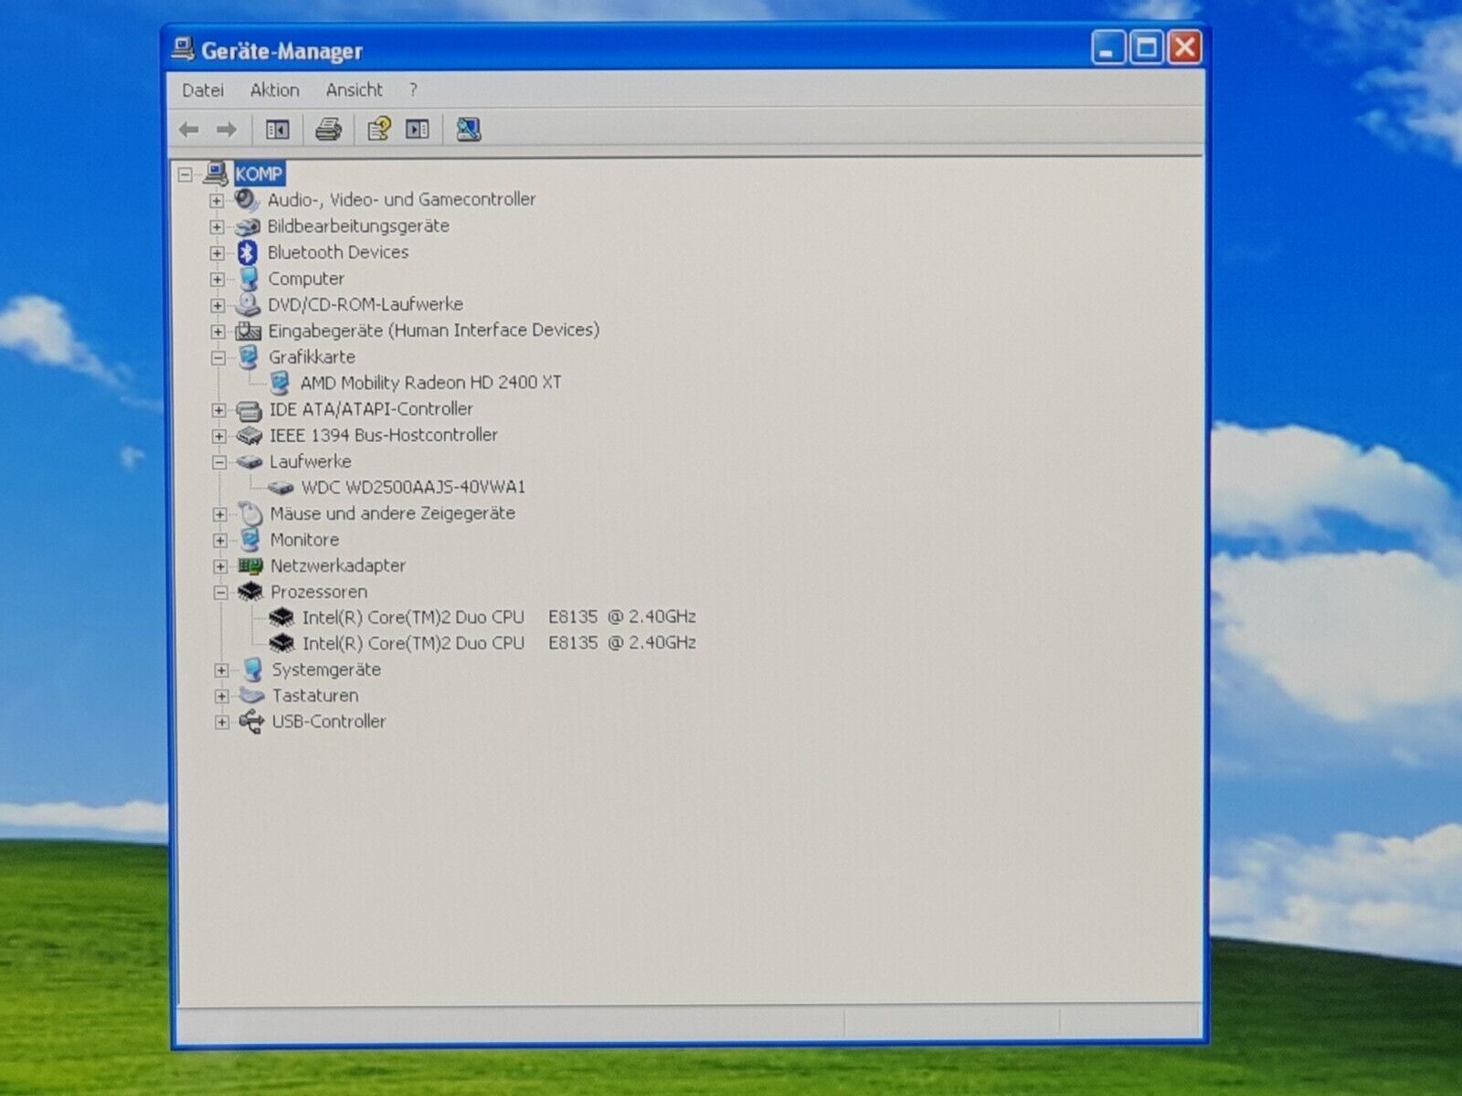Click the Forward arrow toolbar button
The height and width of the screenshot is (1096, 1462).
tap(227, 130)
